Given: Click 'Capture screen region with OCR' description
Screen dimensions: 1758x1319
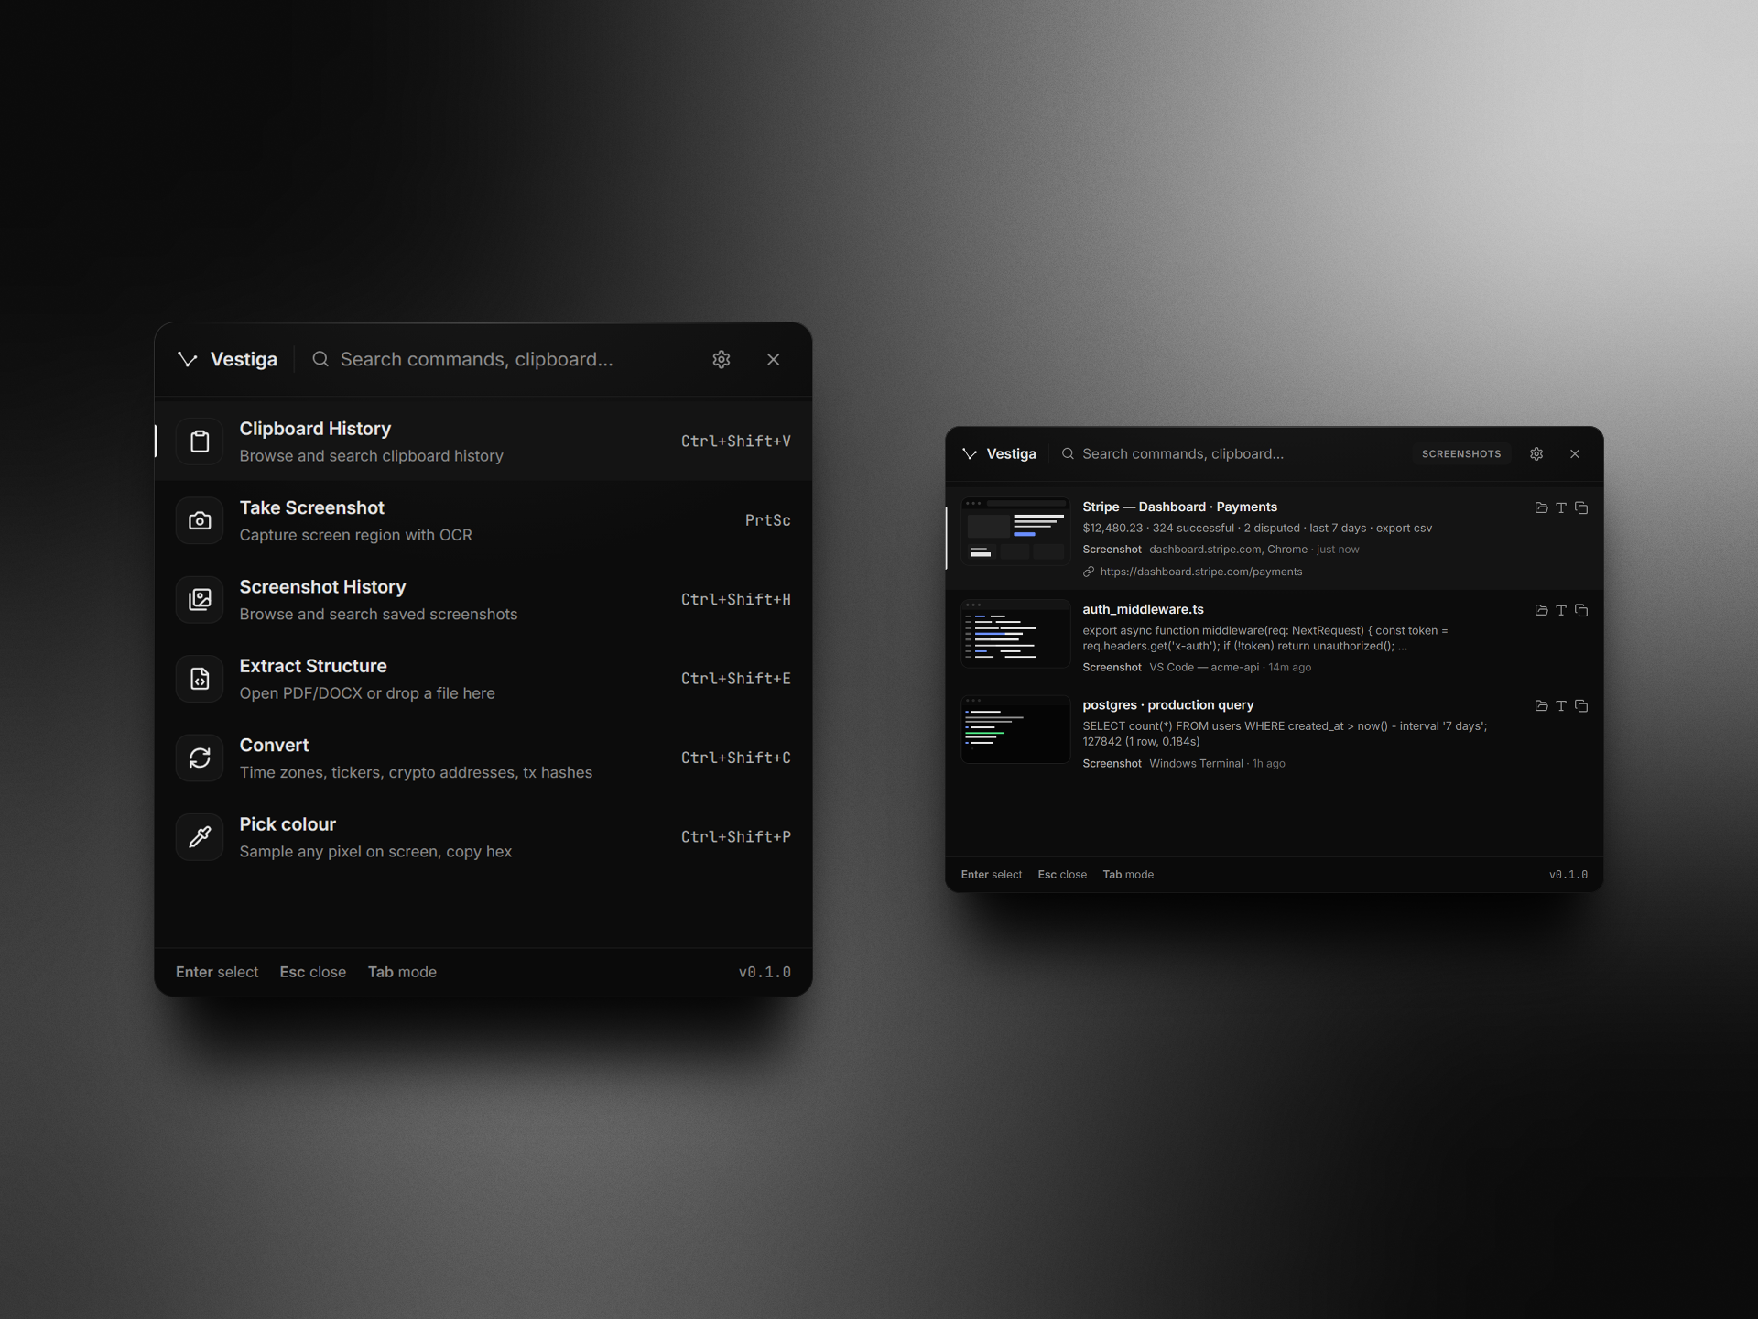Looking at the screenshot, I should tap(355, 535).
